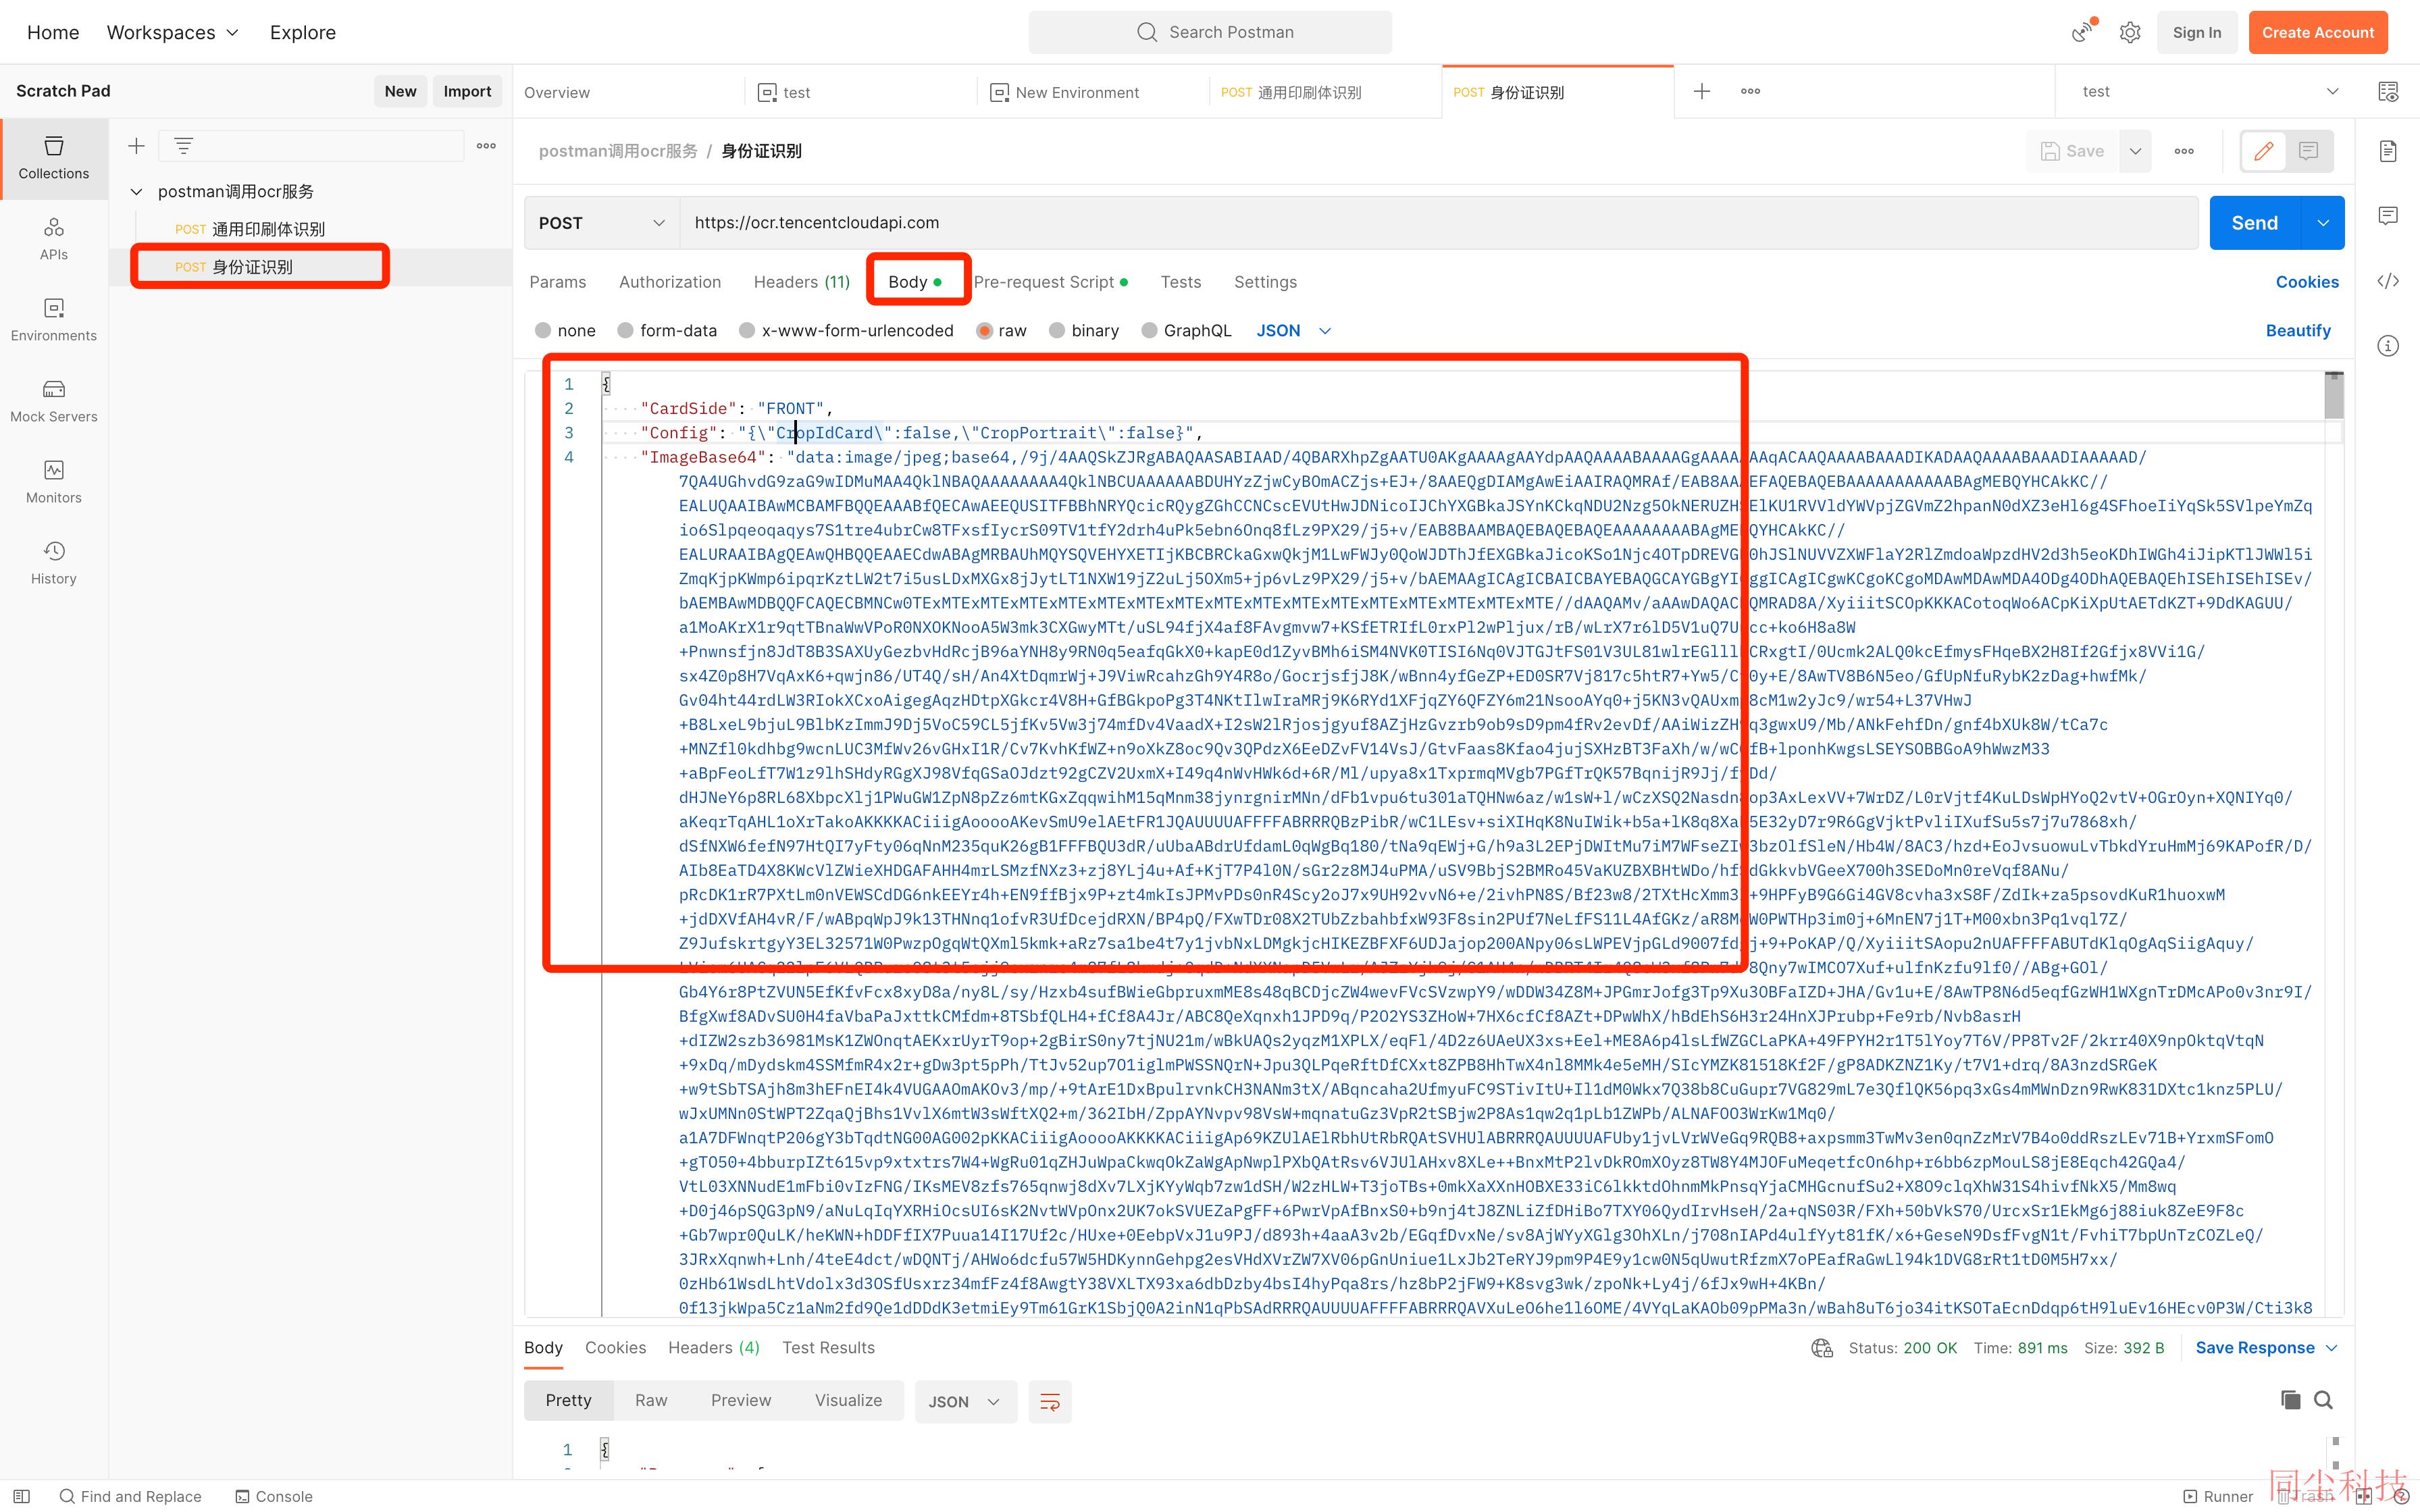The image size is (2420, 1512).
Task: Switch to the Authorization tab
Action: pos(670,282)
